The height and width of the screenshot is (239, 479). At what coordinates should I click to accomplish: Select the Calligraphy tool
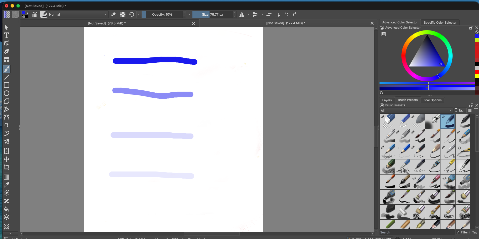coord(7,51)
